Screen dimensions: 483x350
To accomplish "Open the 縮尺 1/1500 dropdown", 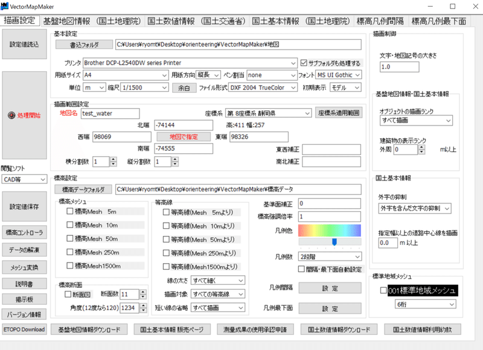I will click(144, 87).
